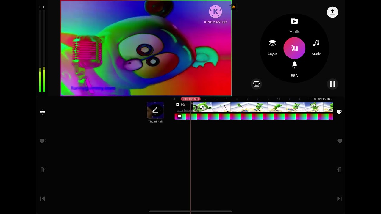
Task: Pause playback
Action: coord(332,84)
